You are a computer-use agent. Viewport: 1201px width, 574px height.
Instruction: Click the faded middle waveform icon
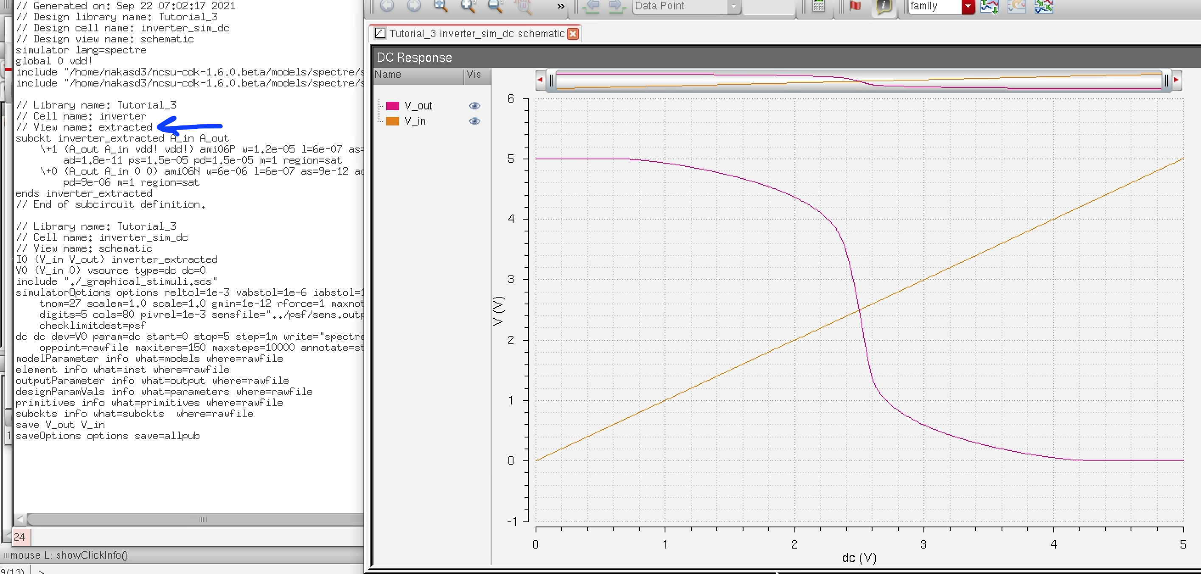[x=1016, y=6]
